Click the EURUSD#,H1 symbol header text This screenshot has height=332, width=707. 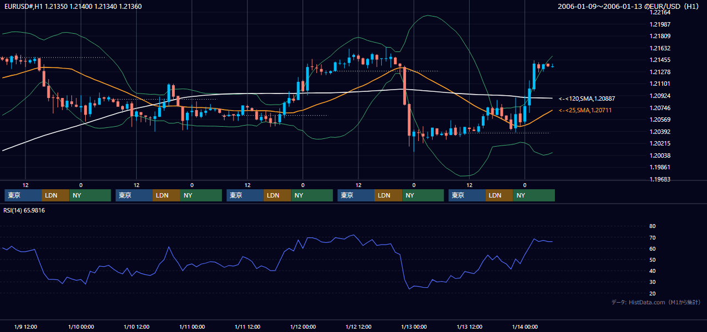point(73,7)
